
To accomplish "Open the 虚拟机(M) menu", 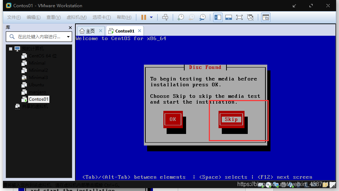I will point(76,17).
